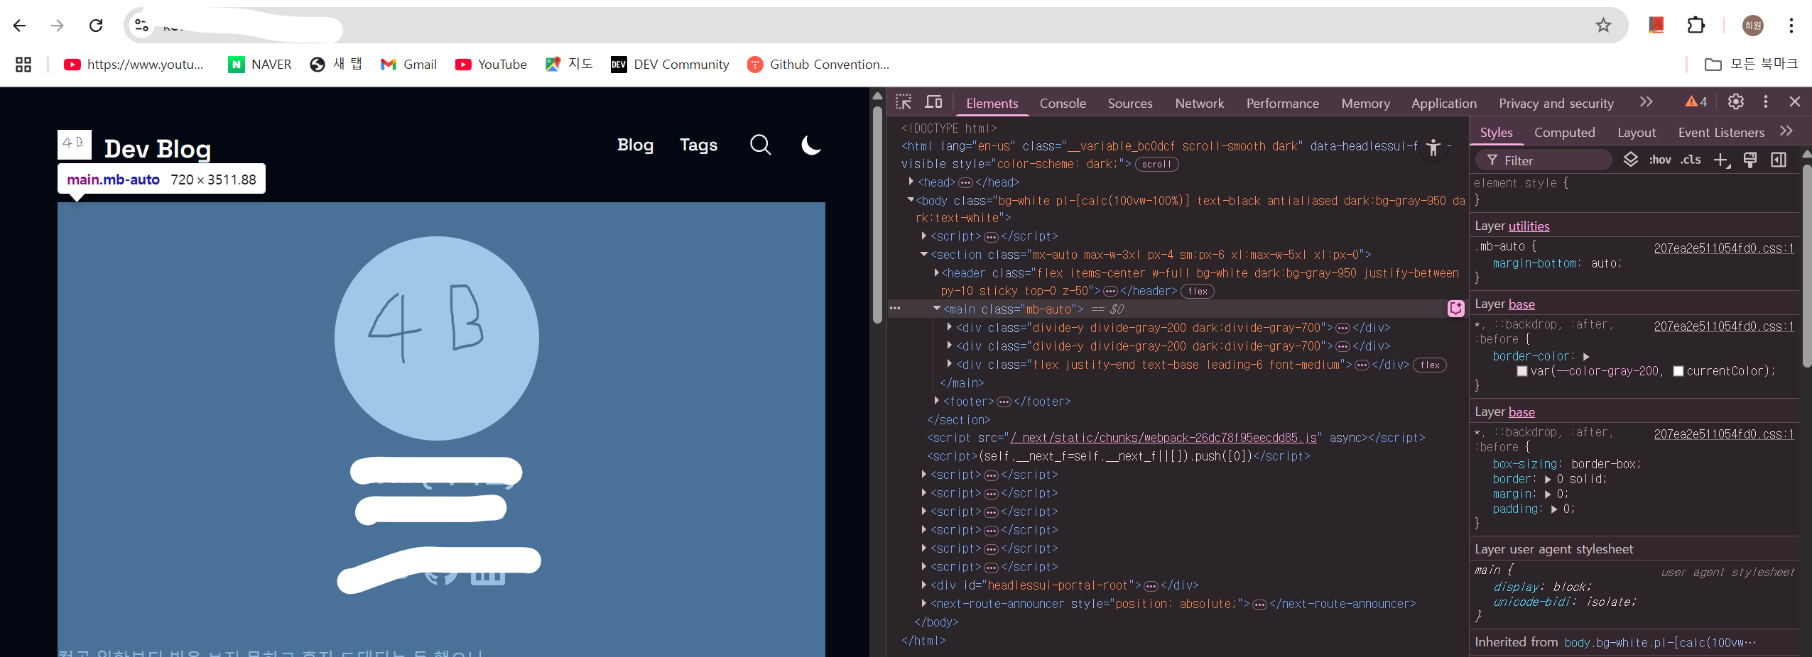Open the Chrome extensions puzzle icon
Image resolution: width=1812 pixels, height=657 pixels.
pos(1696,26)
